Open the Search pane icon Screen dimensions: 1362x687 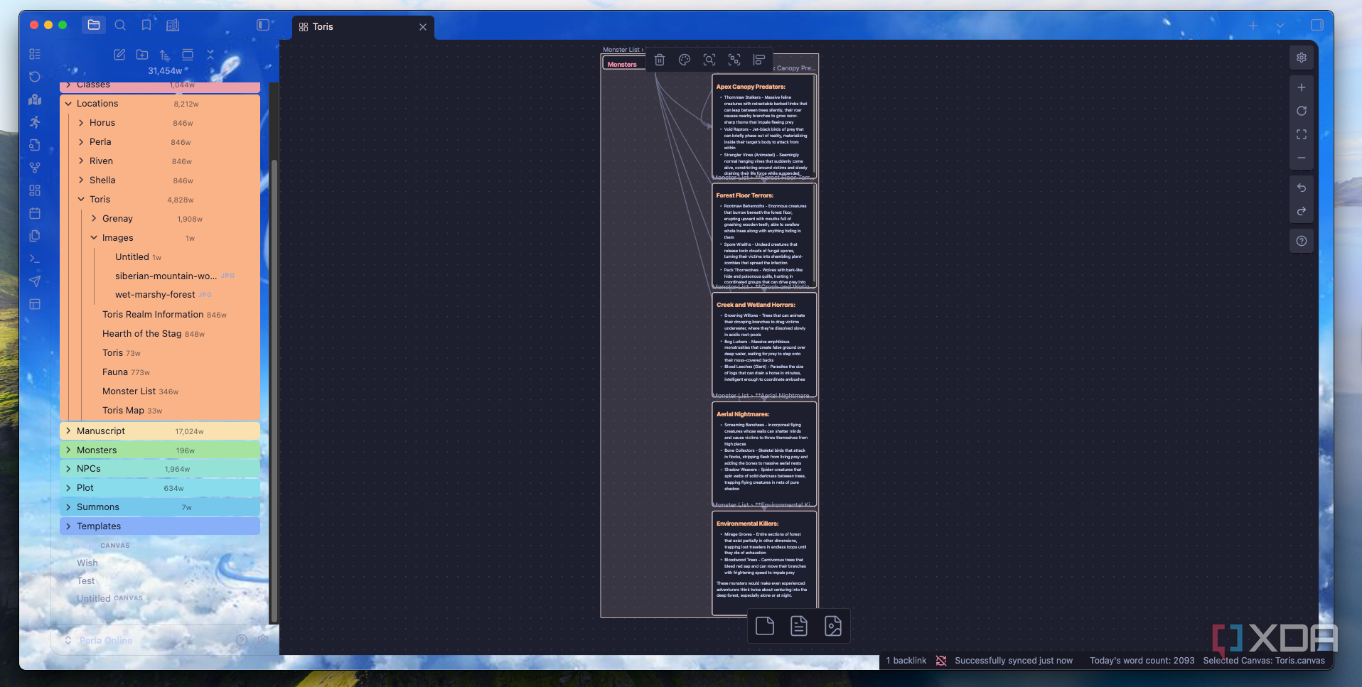(x=120, y=25)
